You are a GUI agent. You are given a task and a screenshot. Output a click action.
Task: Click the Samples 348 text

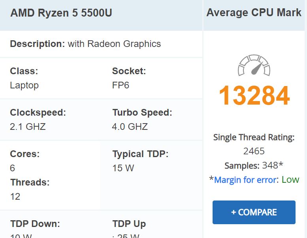(254, 165)
